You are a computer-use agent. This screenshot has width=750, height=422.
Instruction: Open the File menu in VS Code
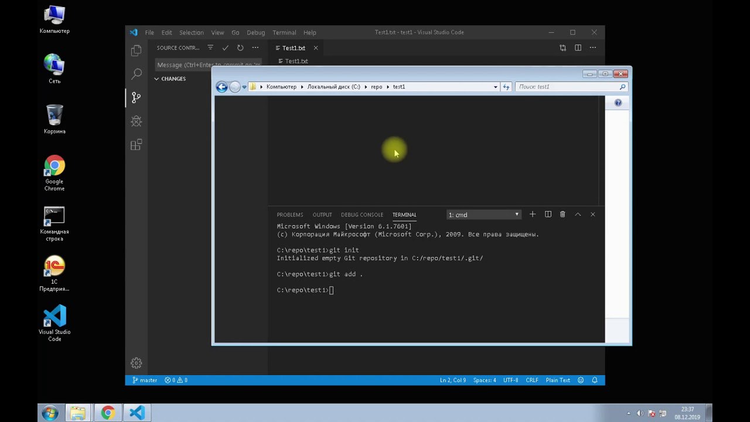(149, 32)
